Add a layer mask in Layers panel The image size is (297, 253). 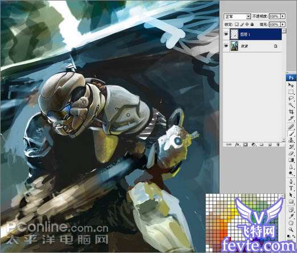pos(245,144)
